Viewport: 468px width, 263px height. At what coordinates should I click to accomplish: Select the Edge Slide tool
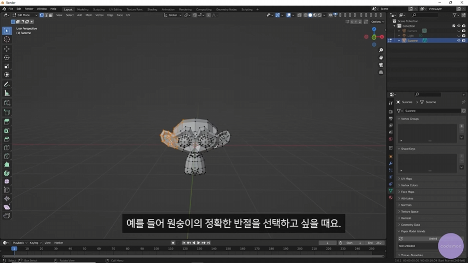click(x=7, y=190)
